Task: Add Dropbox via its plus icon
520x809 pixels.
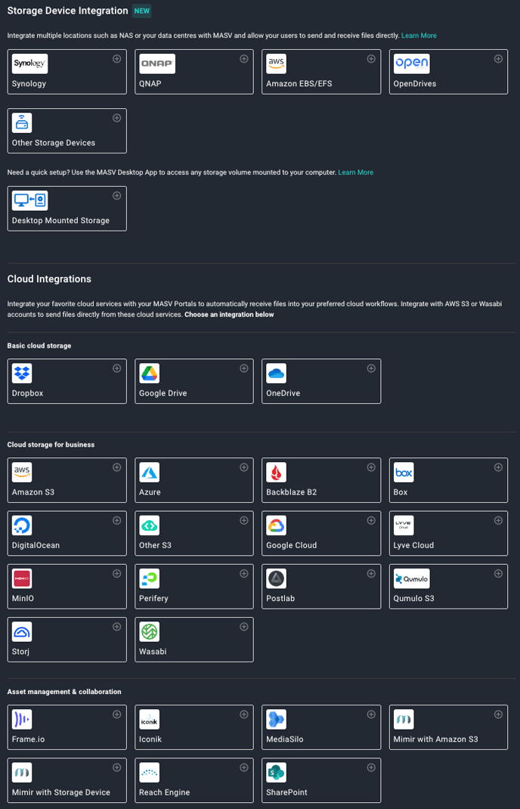Action: click(x=117, y=368)
